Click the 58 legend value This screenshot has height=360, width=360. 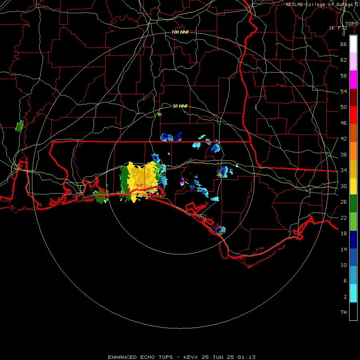point(344,76)
